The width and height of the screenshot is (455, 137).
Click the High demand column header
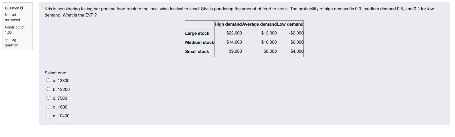pos(228,24)
